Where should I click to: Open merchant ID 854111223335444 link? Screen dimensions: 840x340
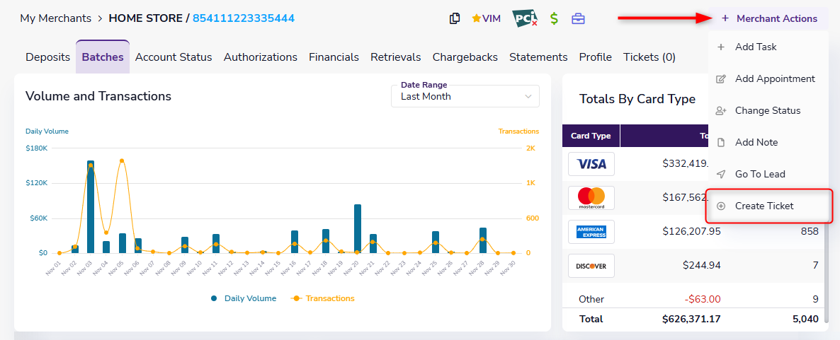(x=244, y=18)
